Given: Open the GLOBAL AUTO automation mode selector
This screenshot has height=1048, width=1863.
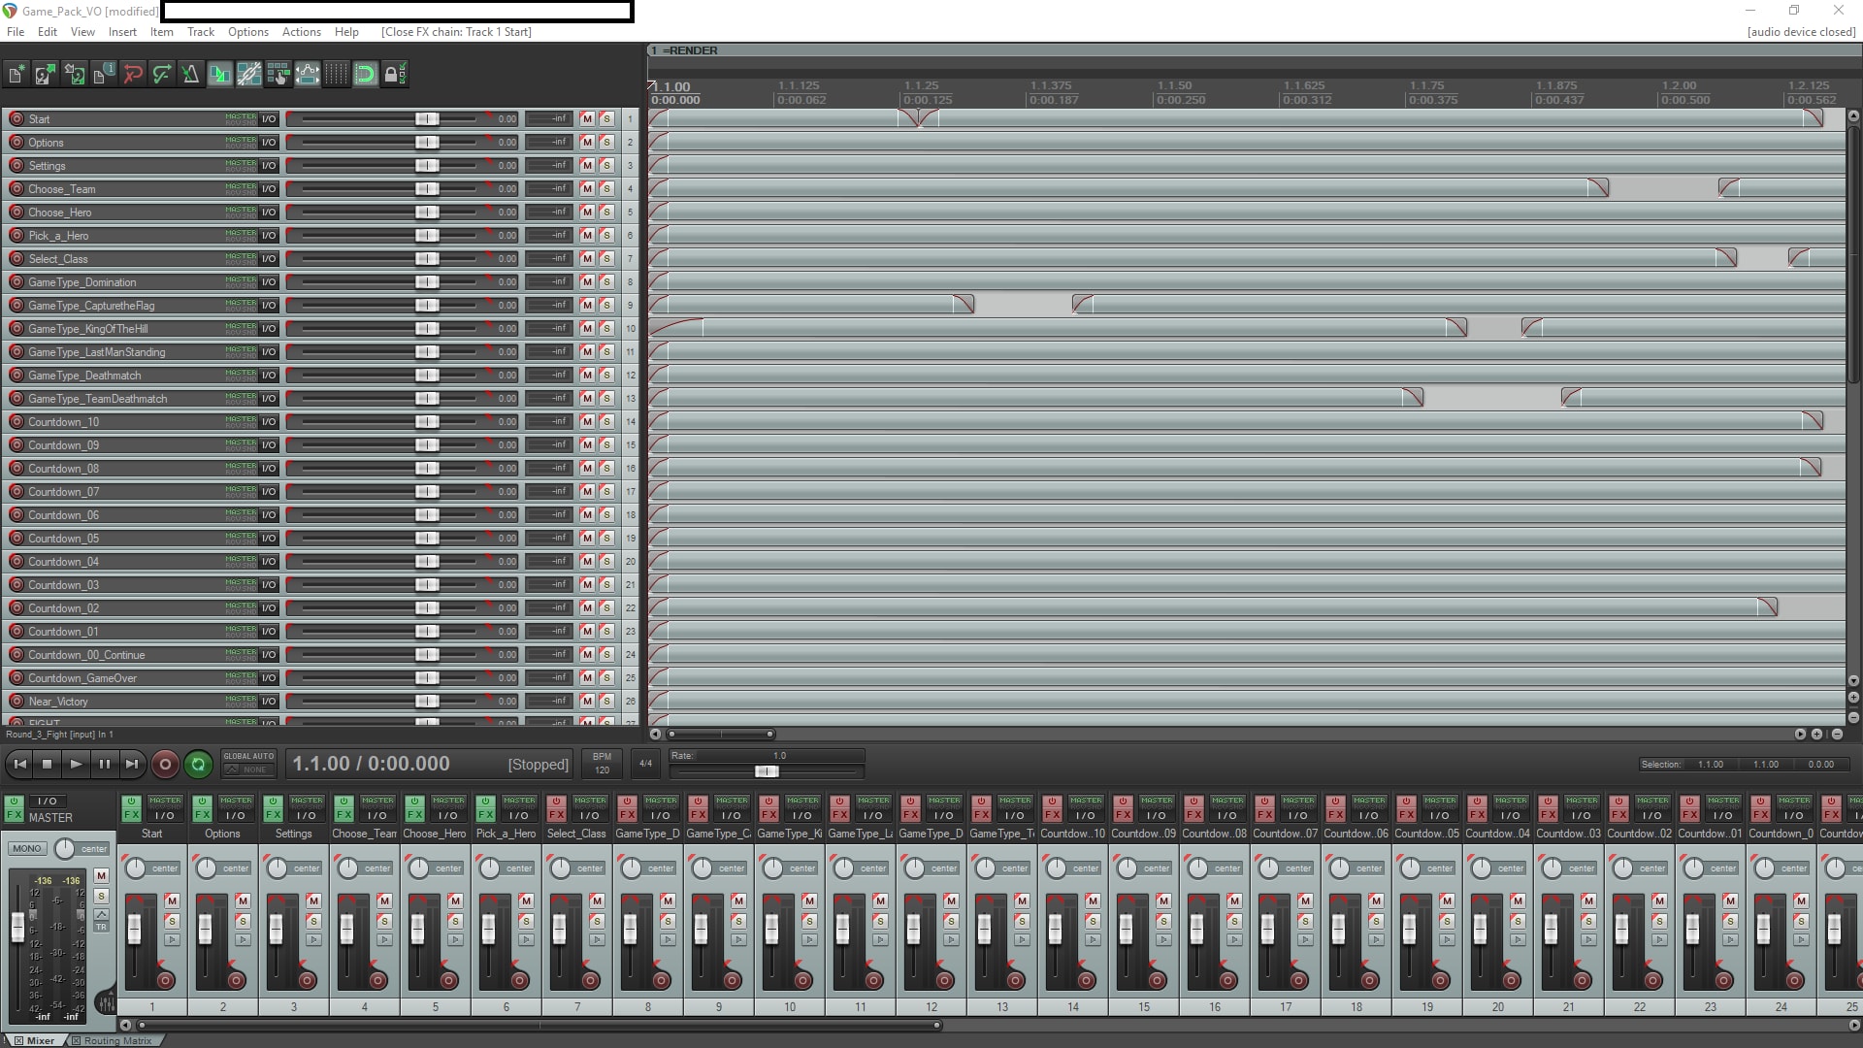Looking at the screenshot, I should [248, 764].
